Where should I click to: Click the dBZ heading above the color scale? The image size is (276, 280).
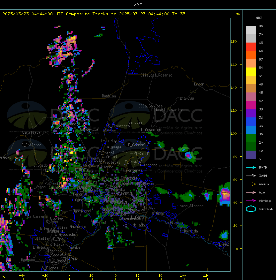pyautogui.click(x=259, y=18)
